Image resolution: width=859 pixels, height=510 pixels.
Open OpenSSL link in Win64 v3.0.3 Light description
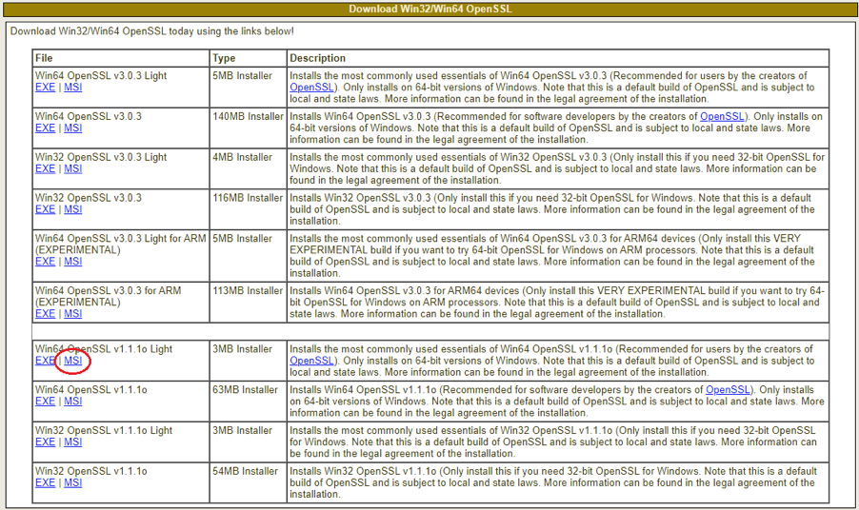coord(311,88)
